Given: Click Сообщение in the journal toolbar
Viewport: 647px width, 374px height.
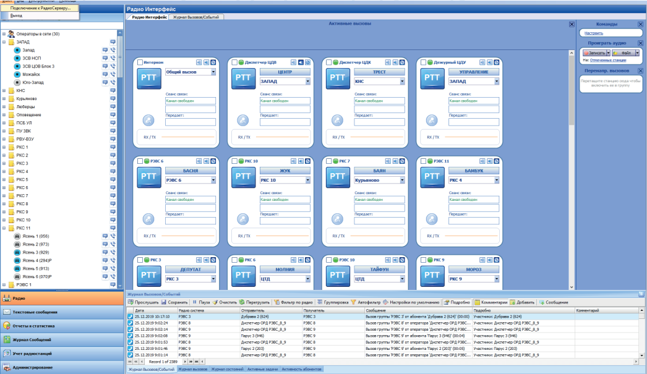Looking at the screenshot, I should click(554, 302).
